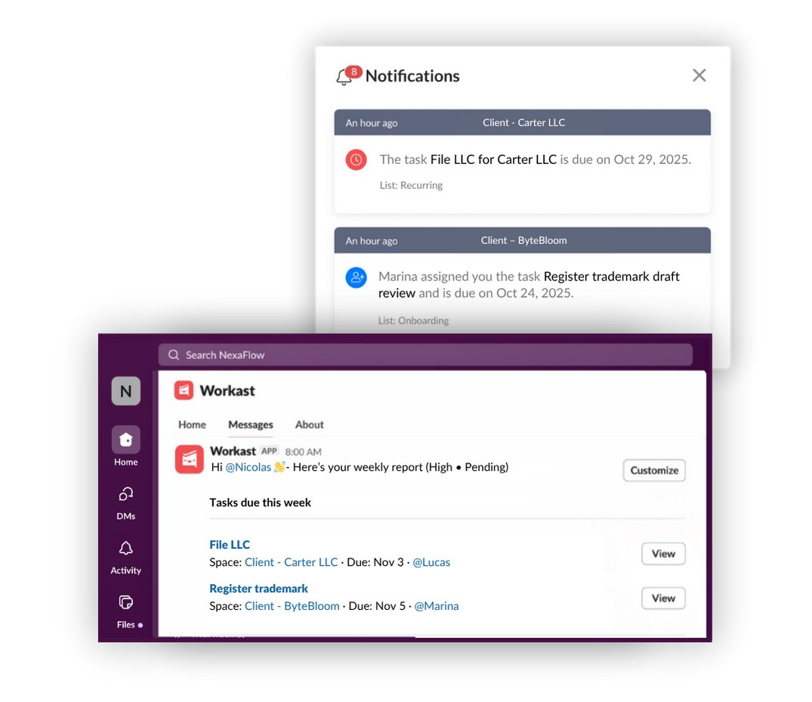
Task: Open the Register trademark task link
Action: pos(258,589)
